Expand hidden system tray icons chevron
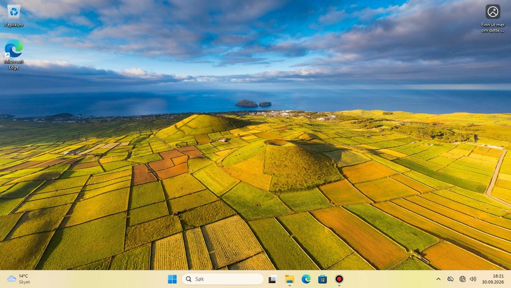Viewport: 511px width, 288px height. (438, 279)
